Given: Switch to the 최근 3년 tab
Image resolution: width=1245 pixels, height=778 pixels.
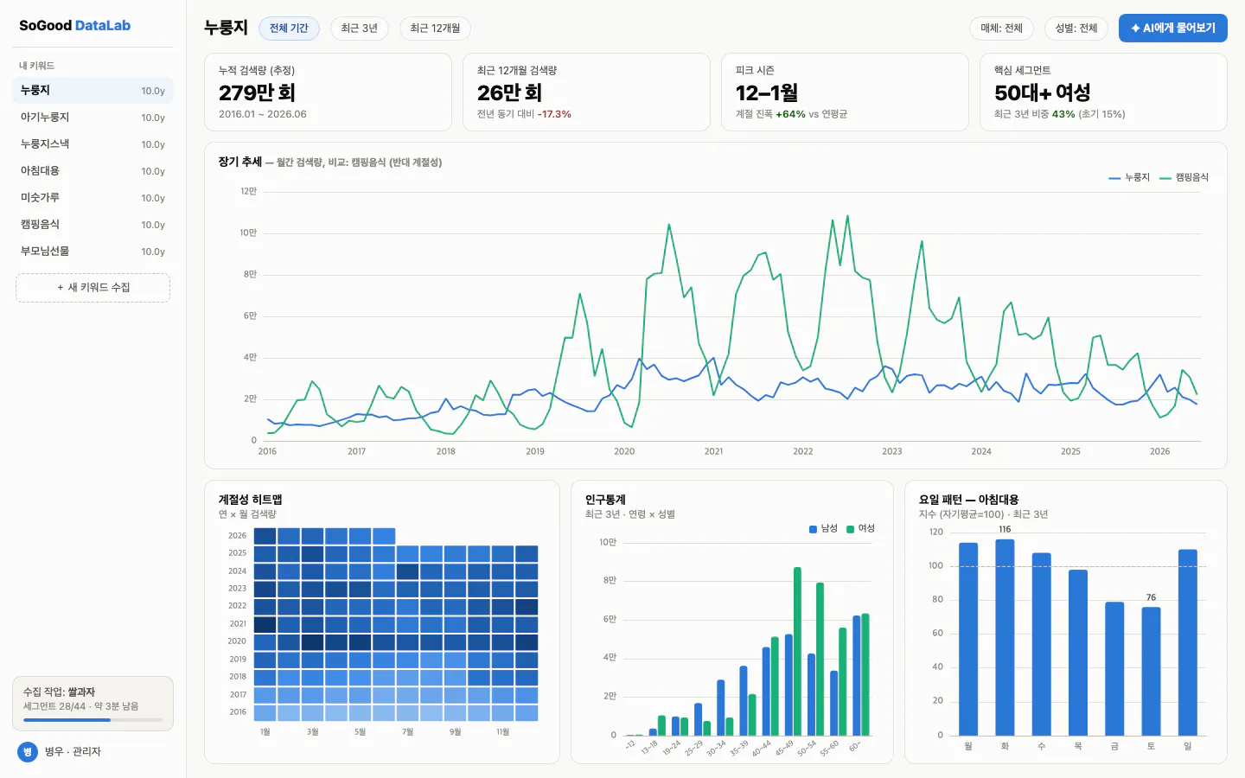Looking at the screenshot, I should click(x=359, y=29).
